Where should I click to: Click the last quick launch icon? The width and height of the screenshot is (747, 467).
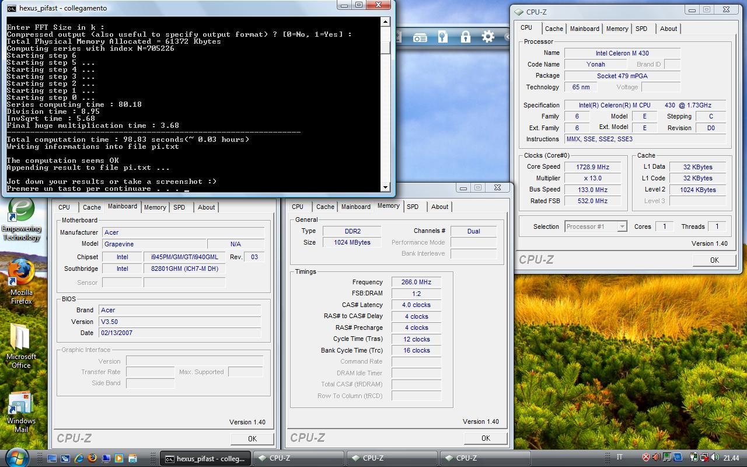[x=132, y=458]
